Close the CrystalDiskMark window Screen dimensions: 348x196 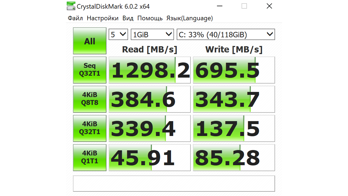click(269, 6)
